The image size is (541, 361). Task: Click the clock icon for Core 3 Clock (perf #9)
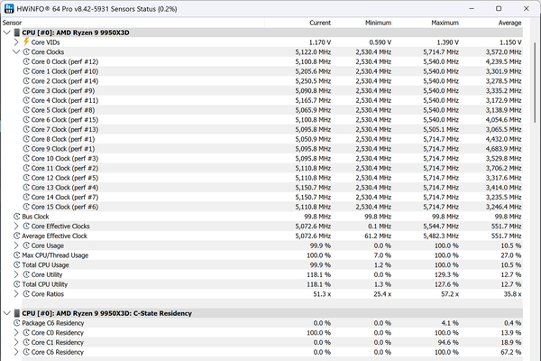coord(26,90)
